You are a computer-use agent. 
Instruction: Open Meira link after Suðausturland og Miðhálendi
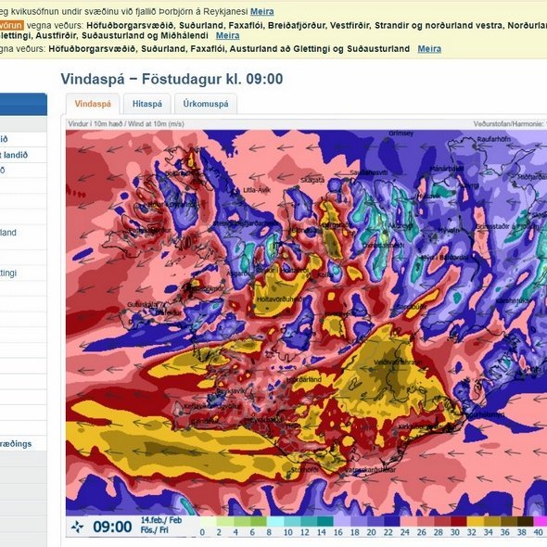pyautogui.click(x=227, y=35)
